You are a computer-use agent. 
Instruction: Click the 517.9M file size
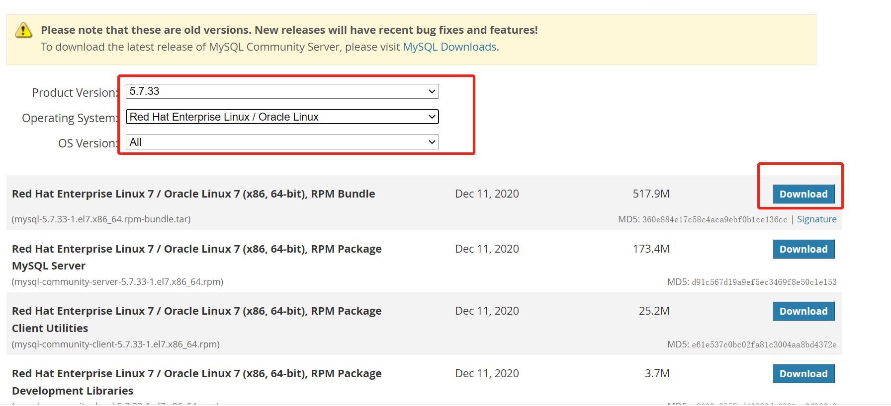(x=651, y=194)
